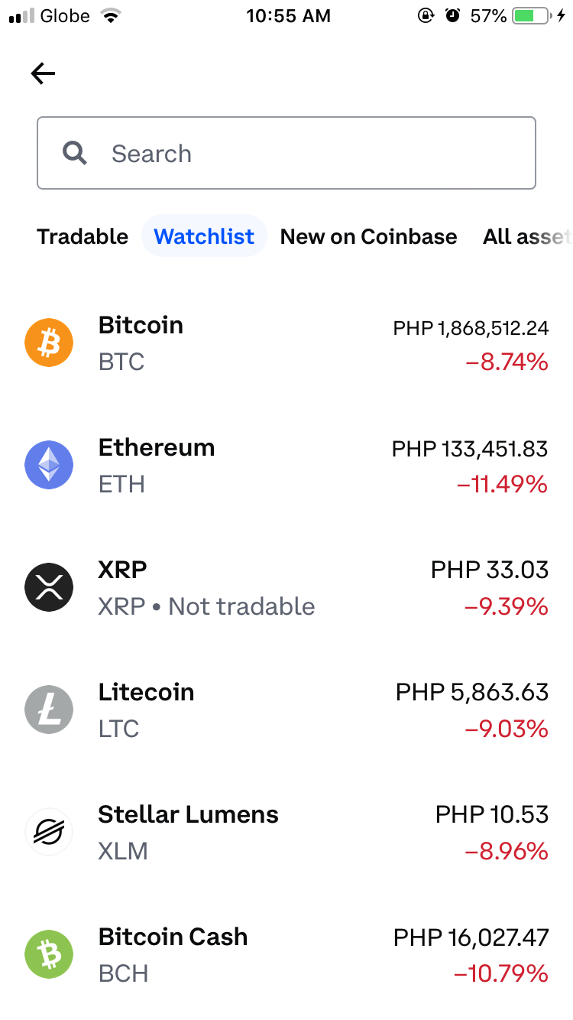Tap the battery indicator in status bar
Screen dimensions: 573x1020
tap(533, 16)
